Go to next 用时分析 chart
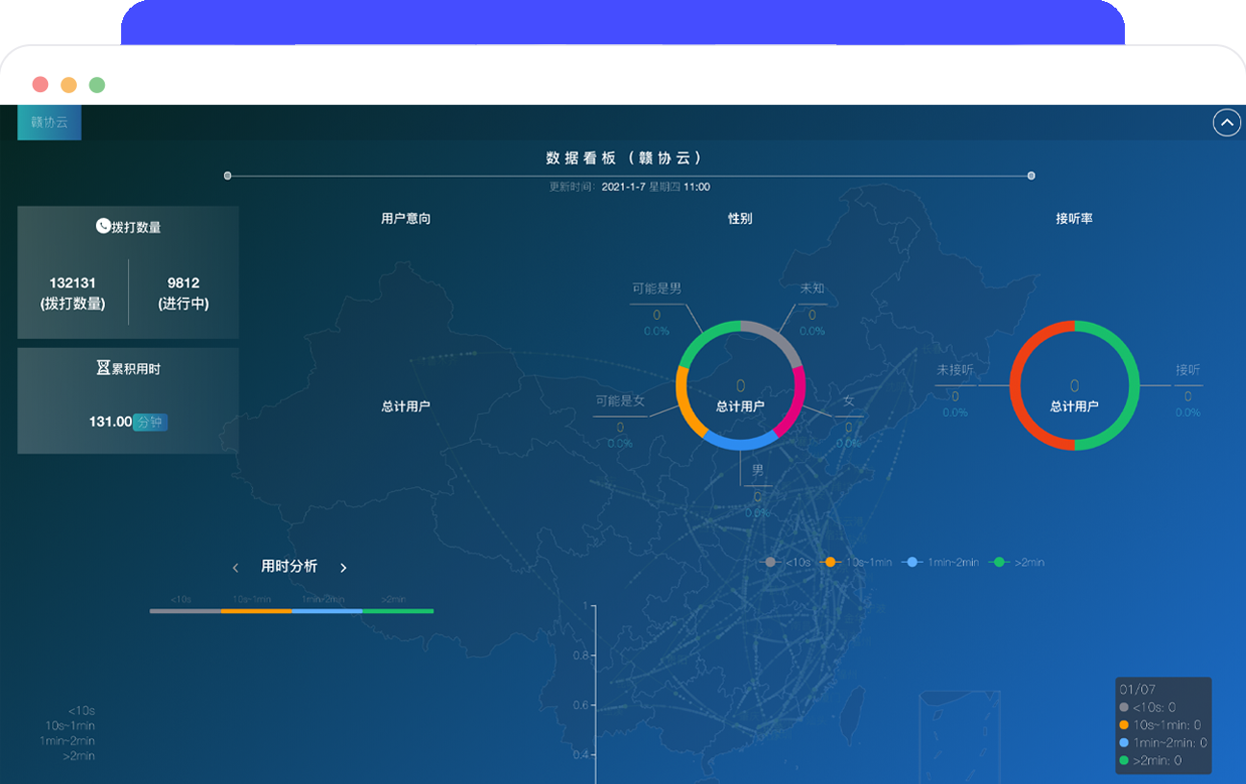Image resolution: width=1246 pixels, height=784 pixels. (343, 568)
